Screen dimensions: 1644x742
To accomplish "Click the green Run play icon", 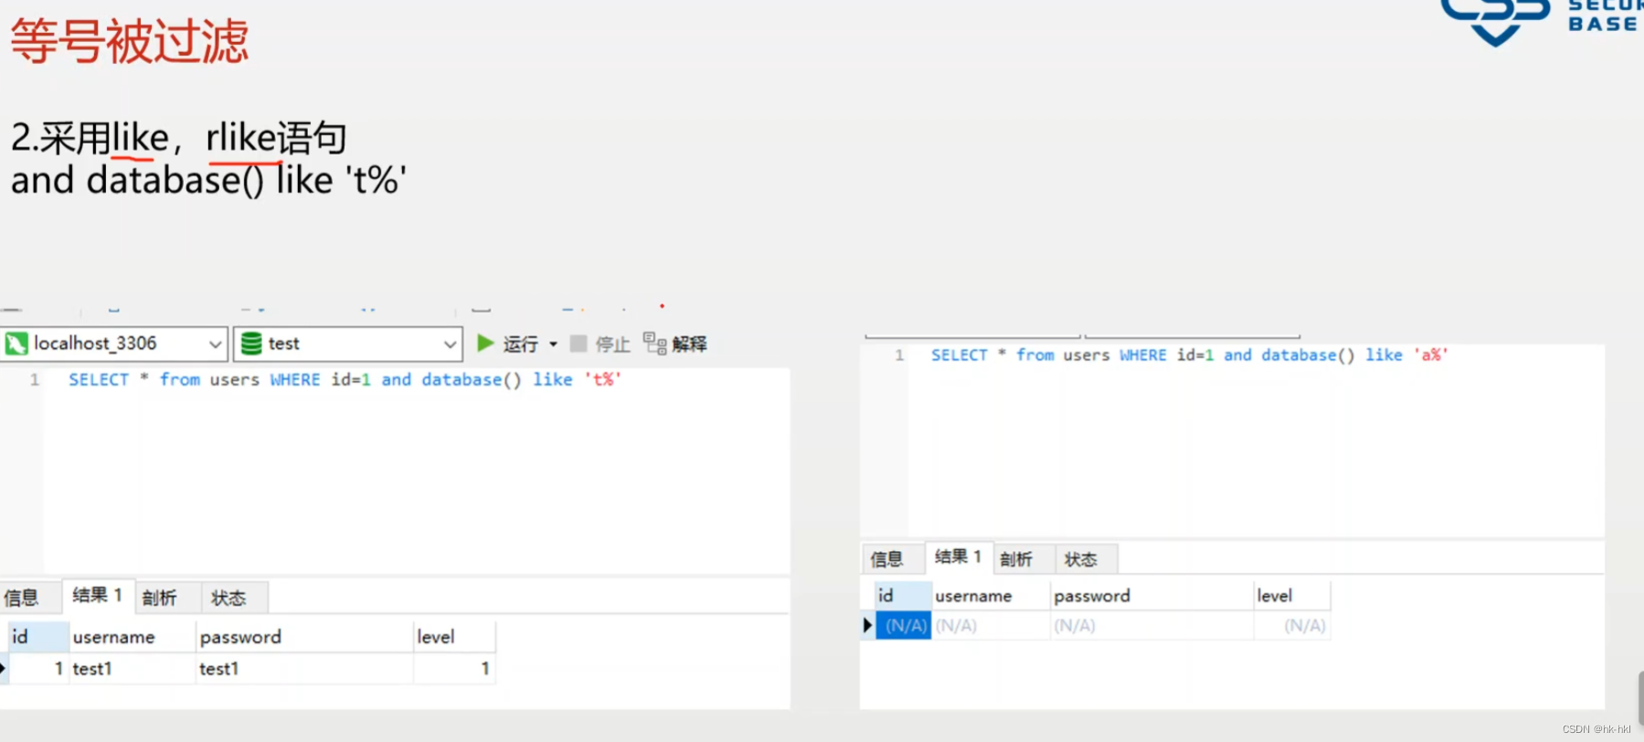I will [486, 344].
